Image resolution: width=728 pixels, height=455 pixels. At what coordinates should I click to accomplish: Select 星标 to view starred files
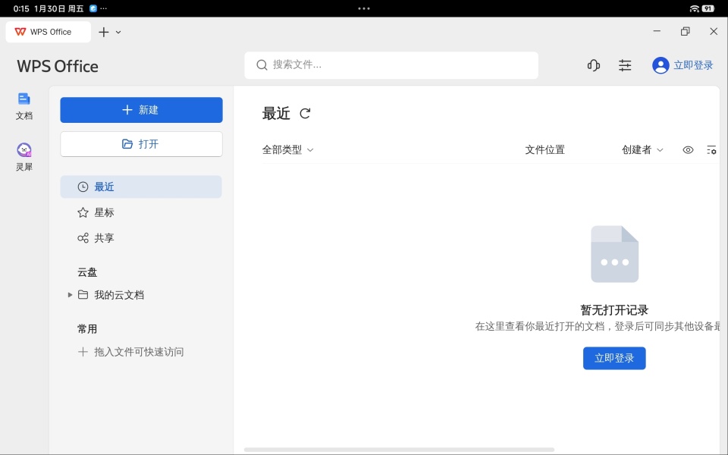(x=105, y=212)
